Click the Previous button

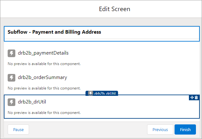160,129
